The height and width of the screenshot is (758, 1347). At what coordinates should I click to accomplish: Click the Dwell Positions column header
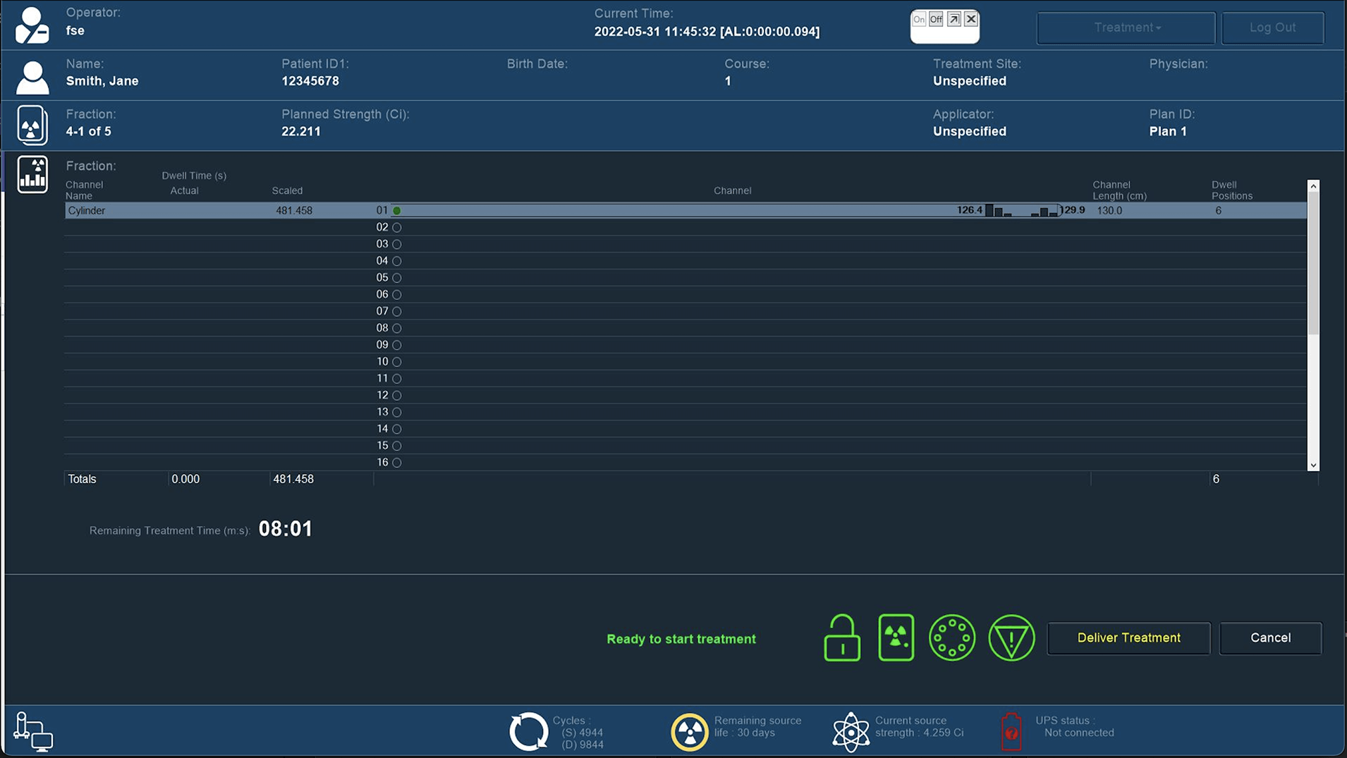coord(1232,190)
